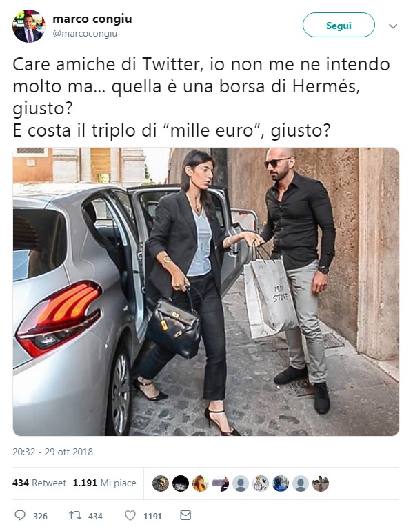Open marco congiu's profile avatar
Viewport: 413px width, 529px height.
[29, 26]
